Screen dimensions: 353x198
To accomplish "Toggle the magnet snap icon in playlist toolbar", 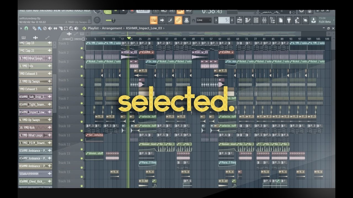I will point(26,28).
